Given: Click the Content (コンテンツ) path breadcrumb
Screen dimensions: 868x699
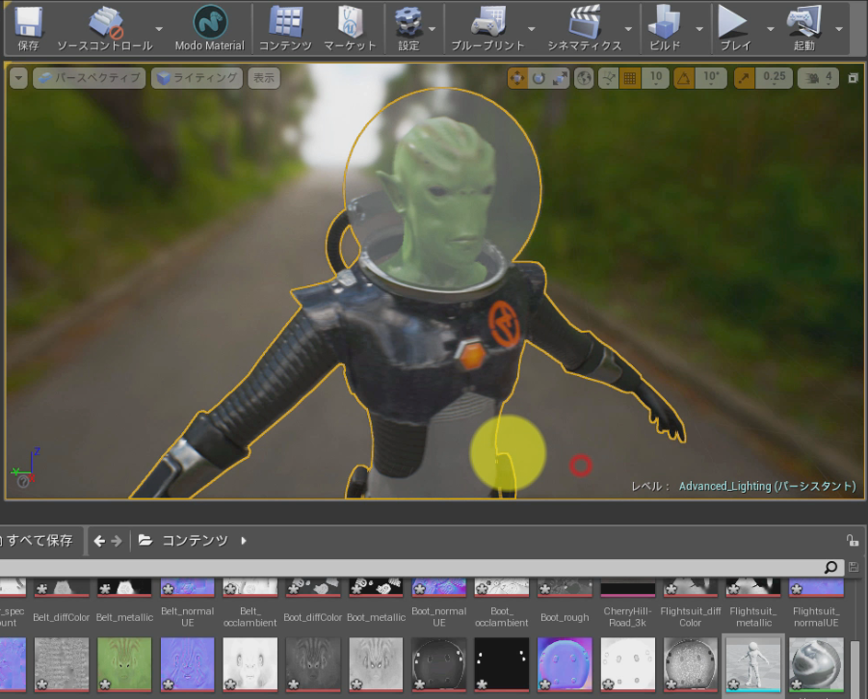Looking at the screenshot, I should (x=194, y=540).
